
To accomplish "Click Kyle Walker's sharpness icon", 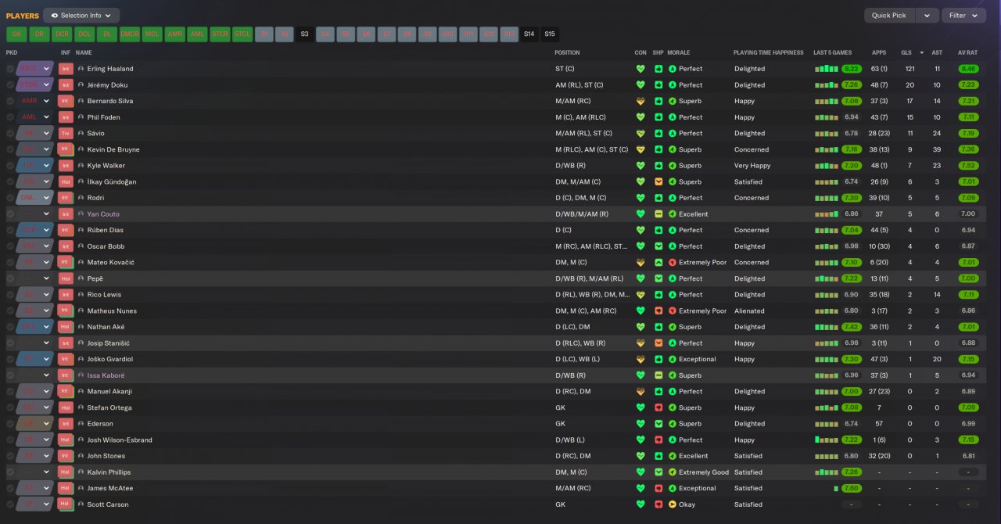I will (658, 166).
